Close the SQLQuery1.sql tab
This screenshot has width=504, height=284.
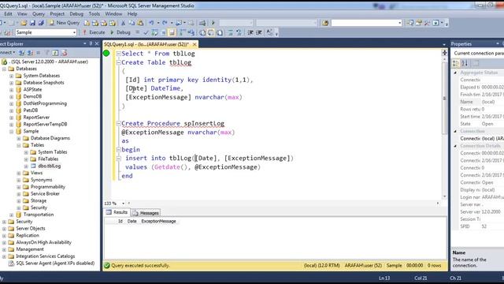(x=195, y=44)
